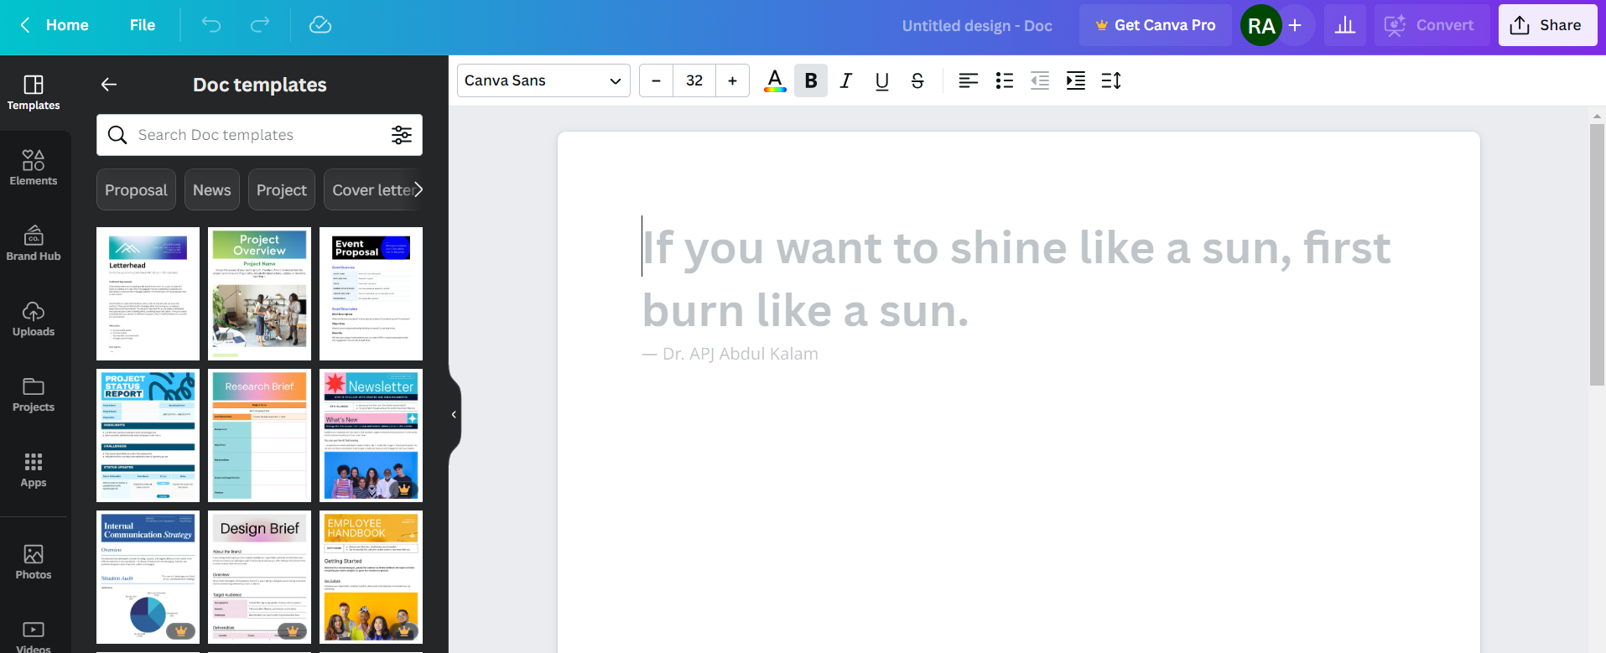The image size is (1606, 653).
Task: Open the File menu
Action: coord(143,25)
